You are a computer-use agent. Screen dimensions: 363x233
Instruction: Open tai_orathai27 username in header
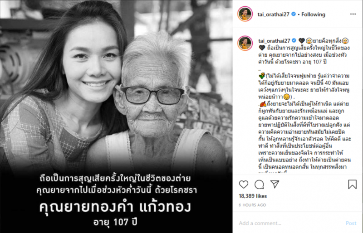point(274,15)
